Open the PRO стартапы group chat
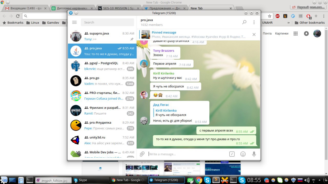 click(x=102, y=96)
